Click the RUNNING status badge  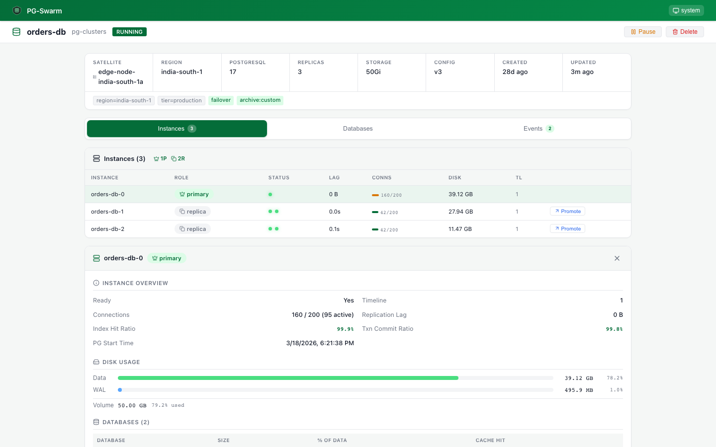tap(129, 32)
